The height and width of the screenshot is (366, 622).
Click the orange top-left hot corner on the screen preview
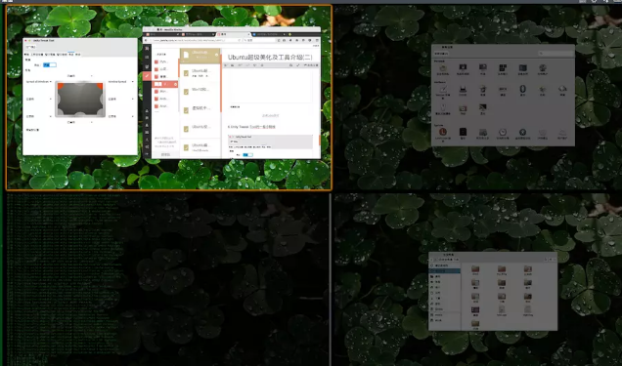61,86
